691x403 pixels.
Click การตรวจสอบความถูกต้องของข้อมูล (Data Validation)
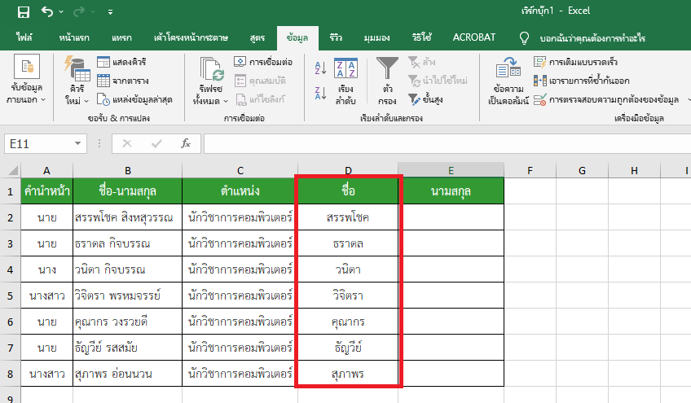click(606, 99)
